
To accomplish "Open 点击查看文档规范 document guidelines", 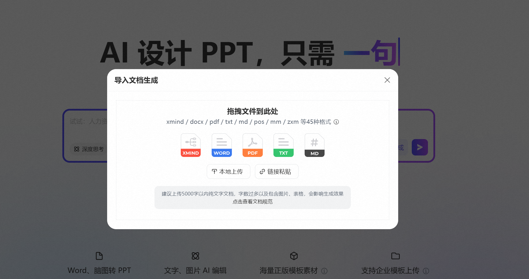I will point(252,202).
